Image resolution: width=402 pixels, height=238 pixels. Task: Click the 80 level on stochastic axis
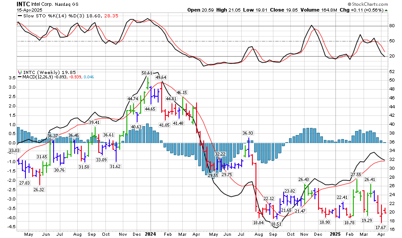coord(391,26)
